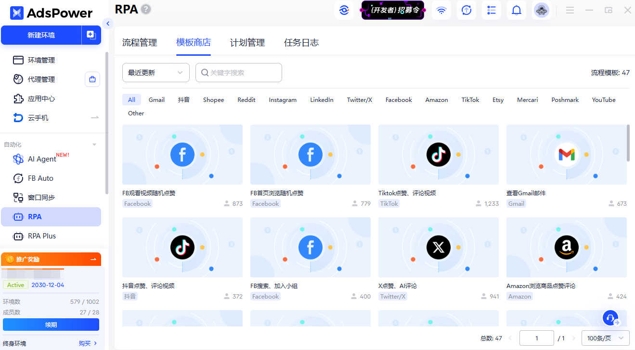This screenshot has width=635, height=350.
Task: Open the hamburger menu in the title bar
Action: pyautogui.click(x=570, y=10)
